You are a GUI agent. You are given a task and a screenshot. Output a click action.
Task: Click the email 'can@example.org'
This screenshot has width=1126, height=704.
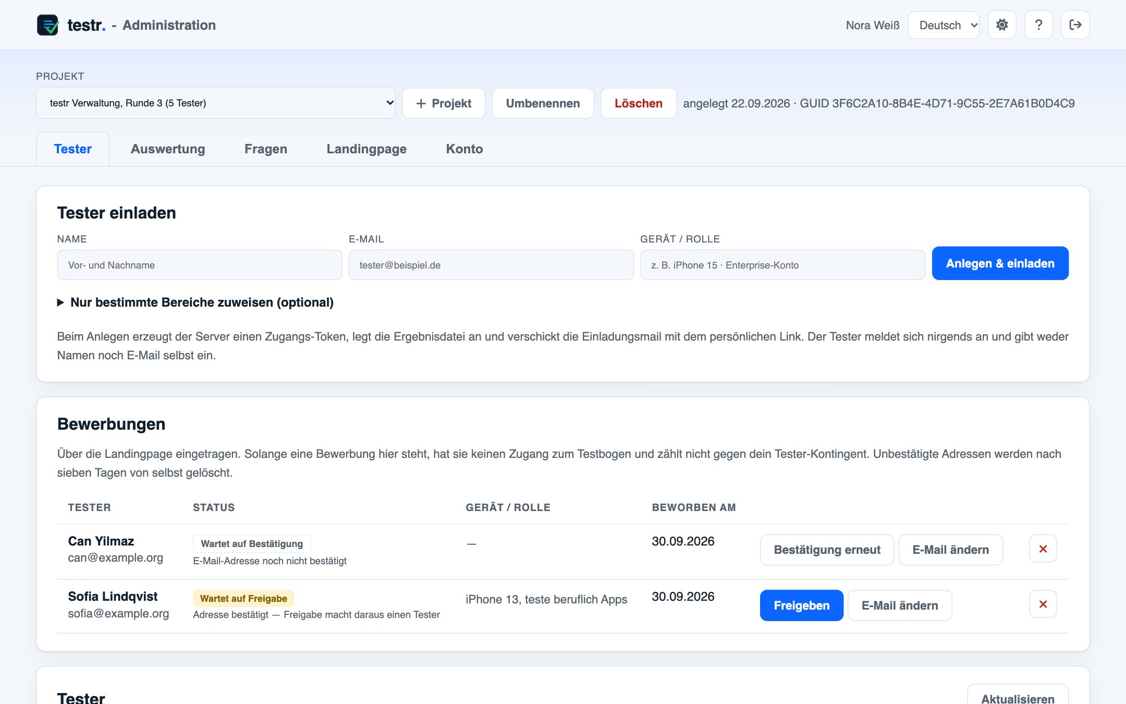[115, 558]
